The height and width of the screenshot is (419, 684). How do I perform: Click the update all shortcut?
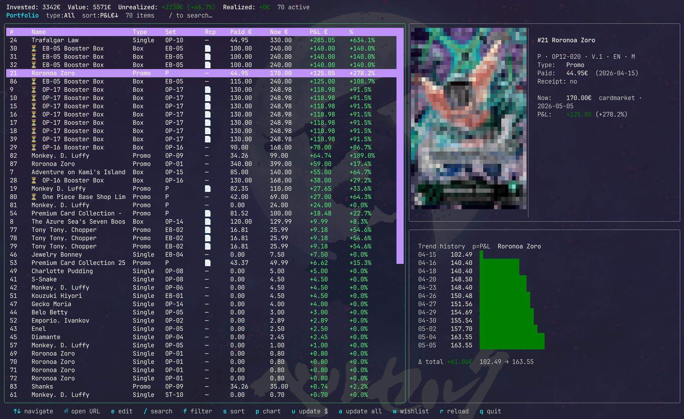point(360,411)
